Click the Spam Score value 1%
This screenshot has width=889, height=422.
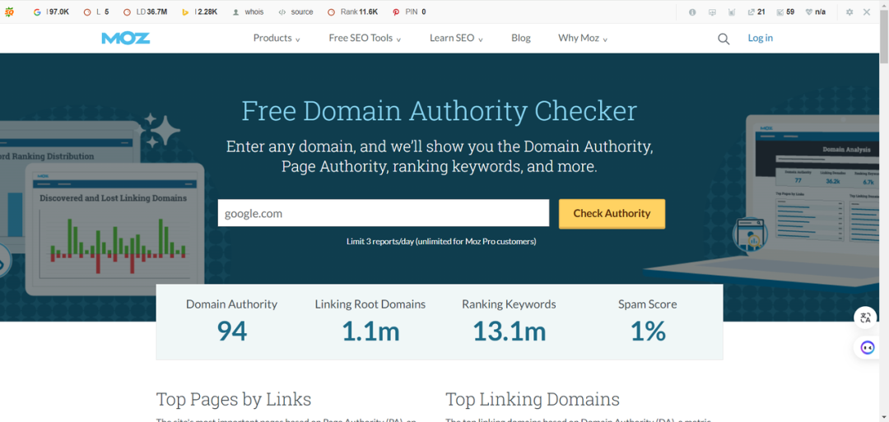coord(648,332)
